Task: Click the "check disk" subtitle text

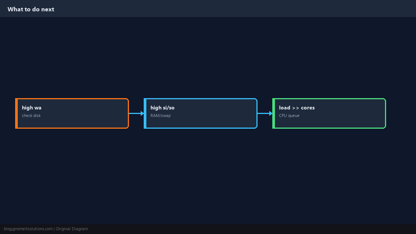Action: pyautogui.click(x=31, y=115)
